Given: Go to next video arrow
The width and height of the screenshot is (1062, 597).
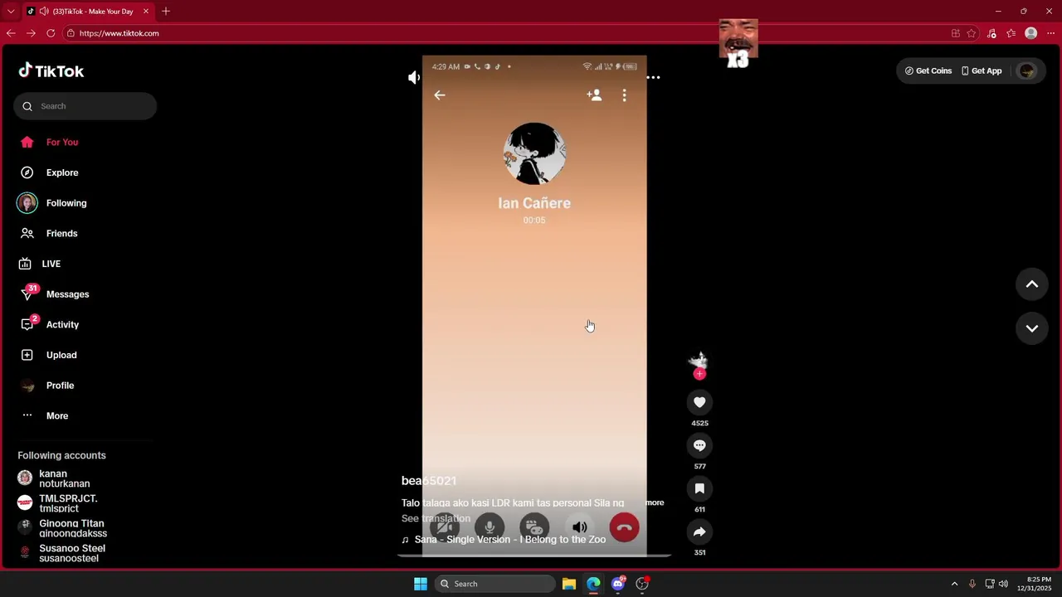Looking at the screenshot, I should click(1032, 328).
